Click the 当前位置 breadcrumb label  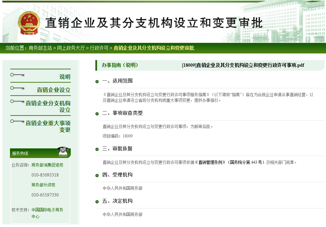pyautogui.click(x=16, y=48)
